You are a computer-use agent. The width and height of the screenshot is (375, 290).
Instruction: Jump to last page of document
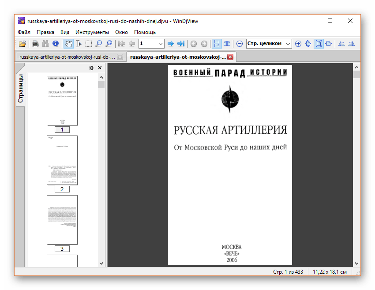coord(180,44)
